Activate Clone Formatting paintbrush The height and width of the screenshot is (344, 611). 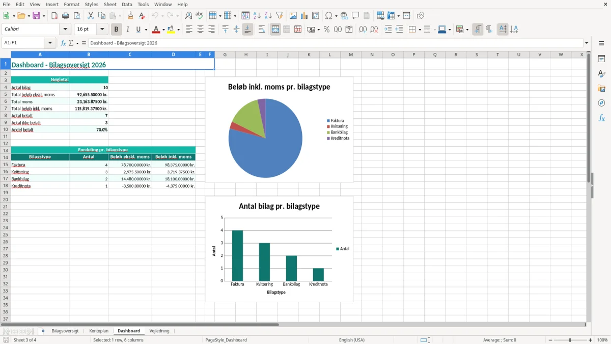tap(131, 16)
